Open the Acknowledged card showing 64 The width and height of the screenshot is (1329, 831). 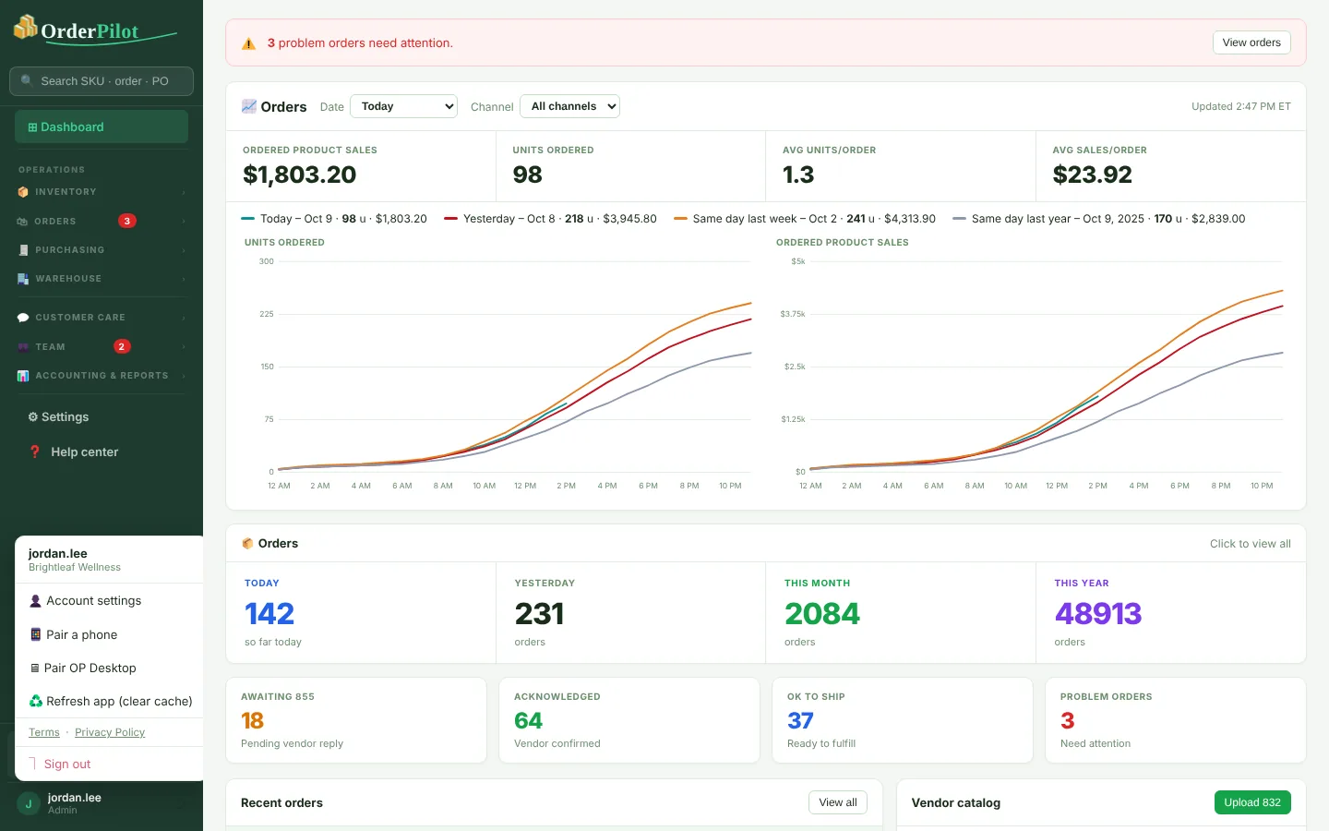pos(629,720)
